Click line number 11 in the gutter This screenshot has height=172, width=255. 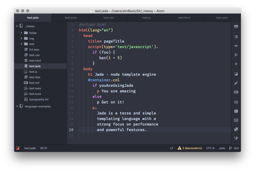pyautogui.click(x=71, y=80)
